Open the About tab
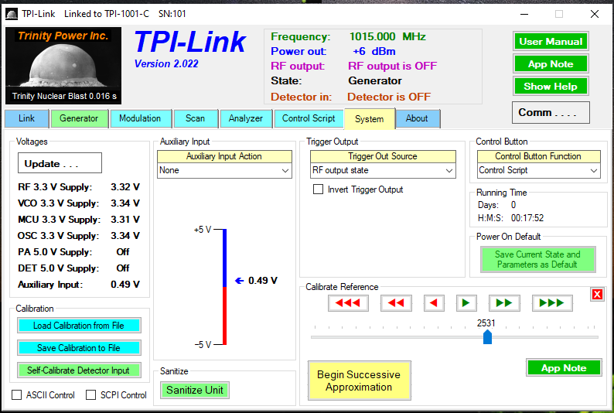614x413 pixels. 417,118
